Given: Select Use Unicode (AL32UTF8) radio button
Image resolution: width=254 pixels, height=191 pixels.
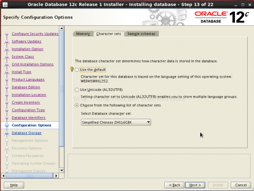Looking at the screenshot, I should coord(77,90).
